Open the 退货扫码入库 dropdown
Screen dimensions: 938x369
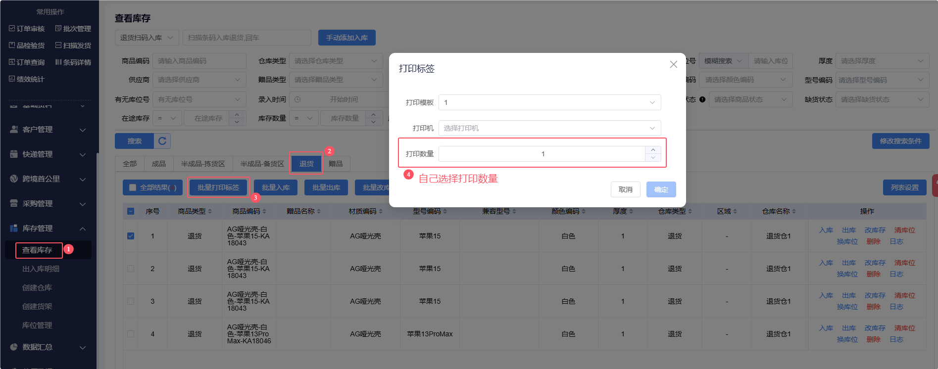tap(147, 38)
